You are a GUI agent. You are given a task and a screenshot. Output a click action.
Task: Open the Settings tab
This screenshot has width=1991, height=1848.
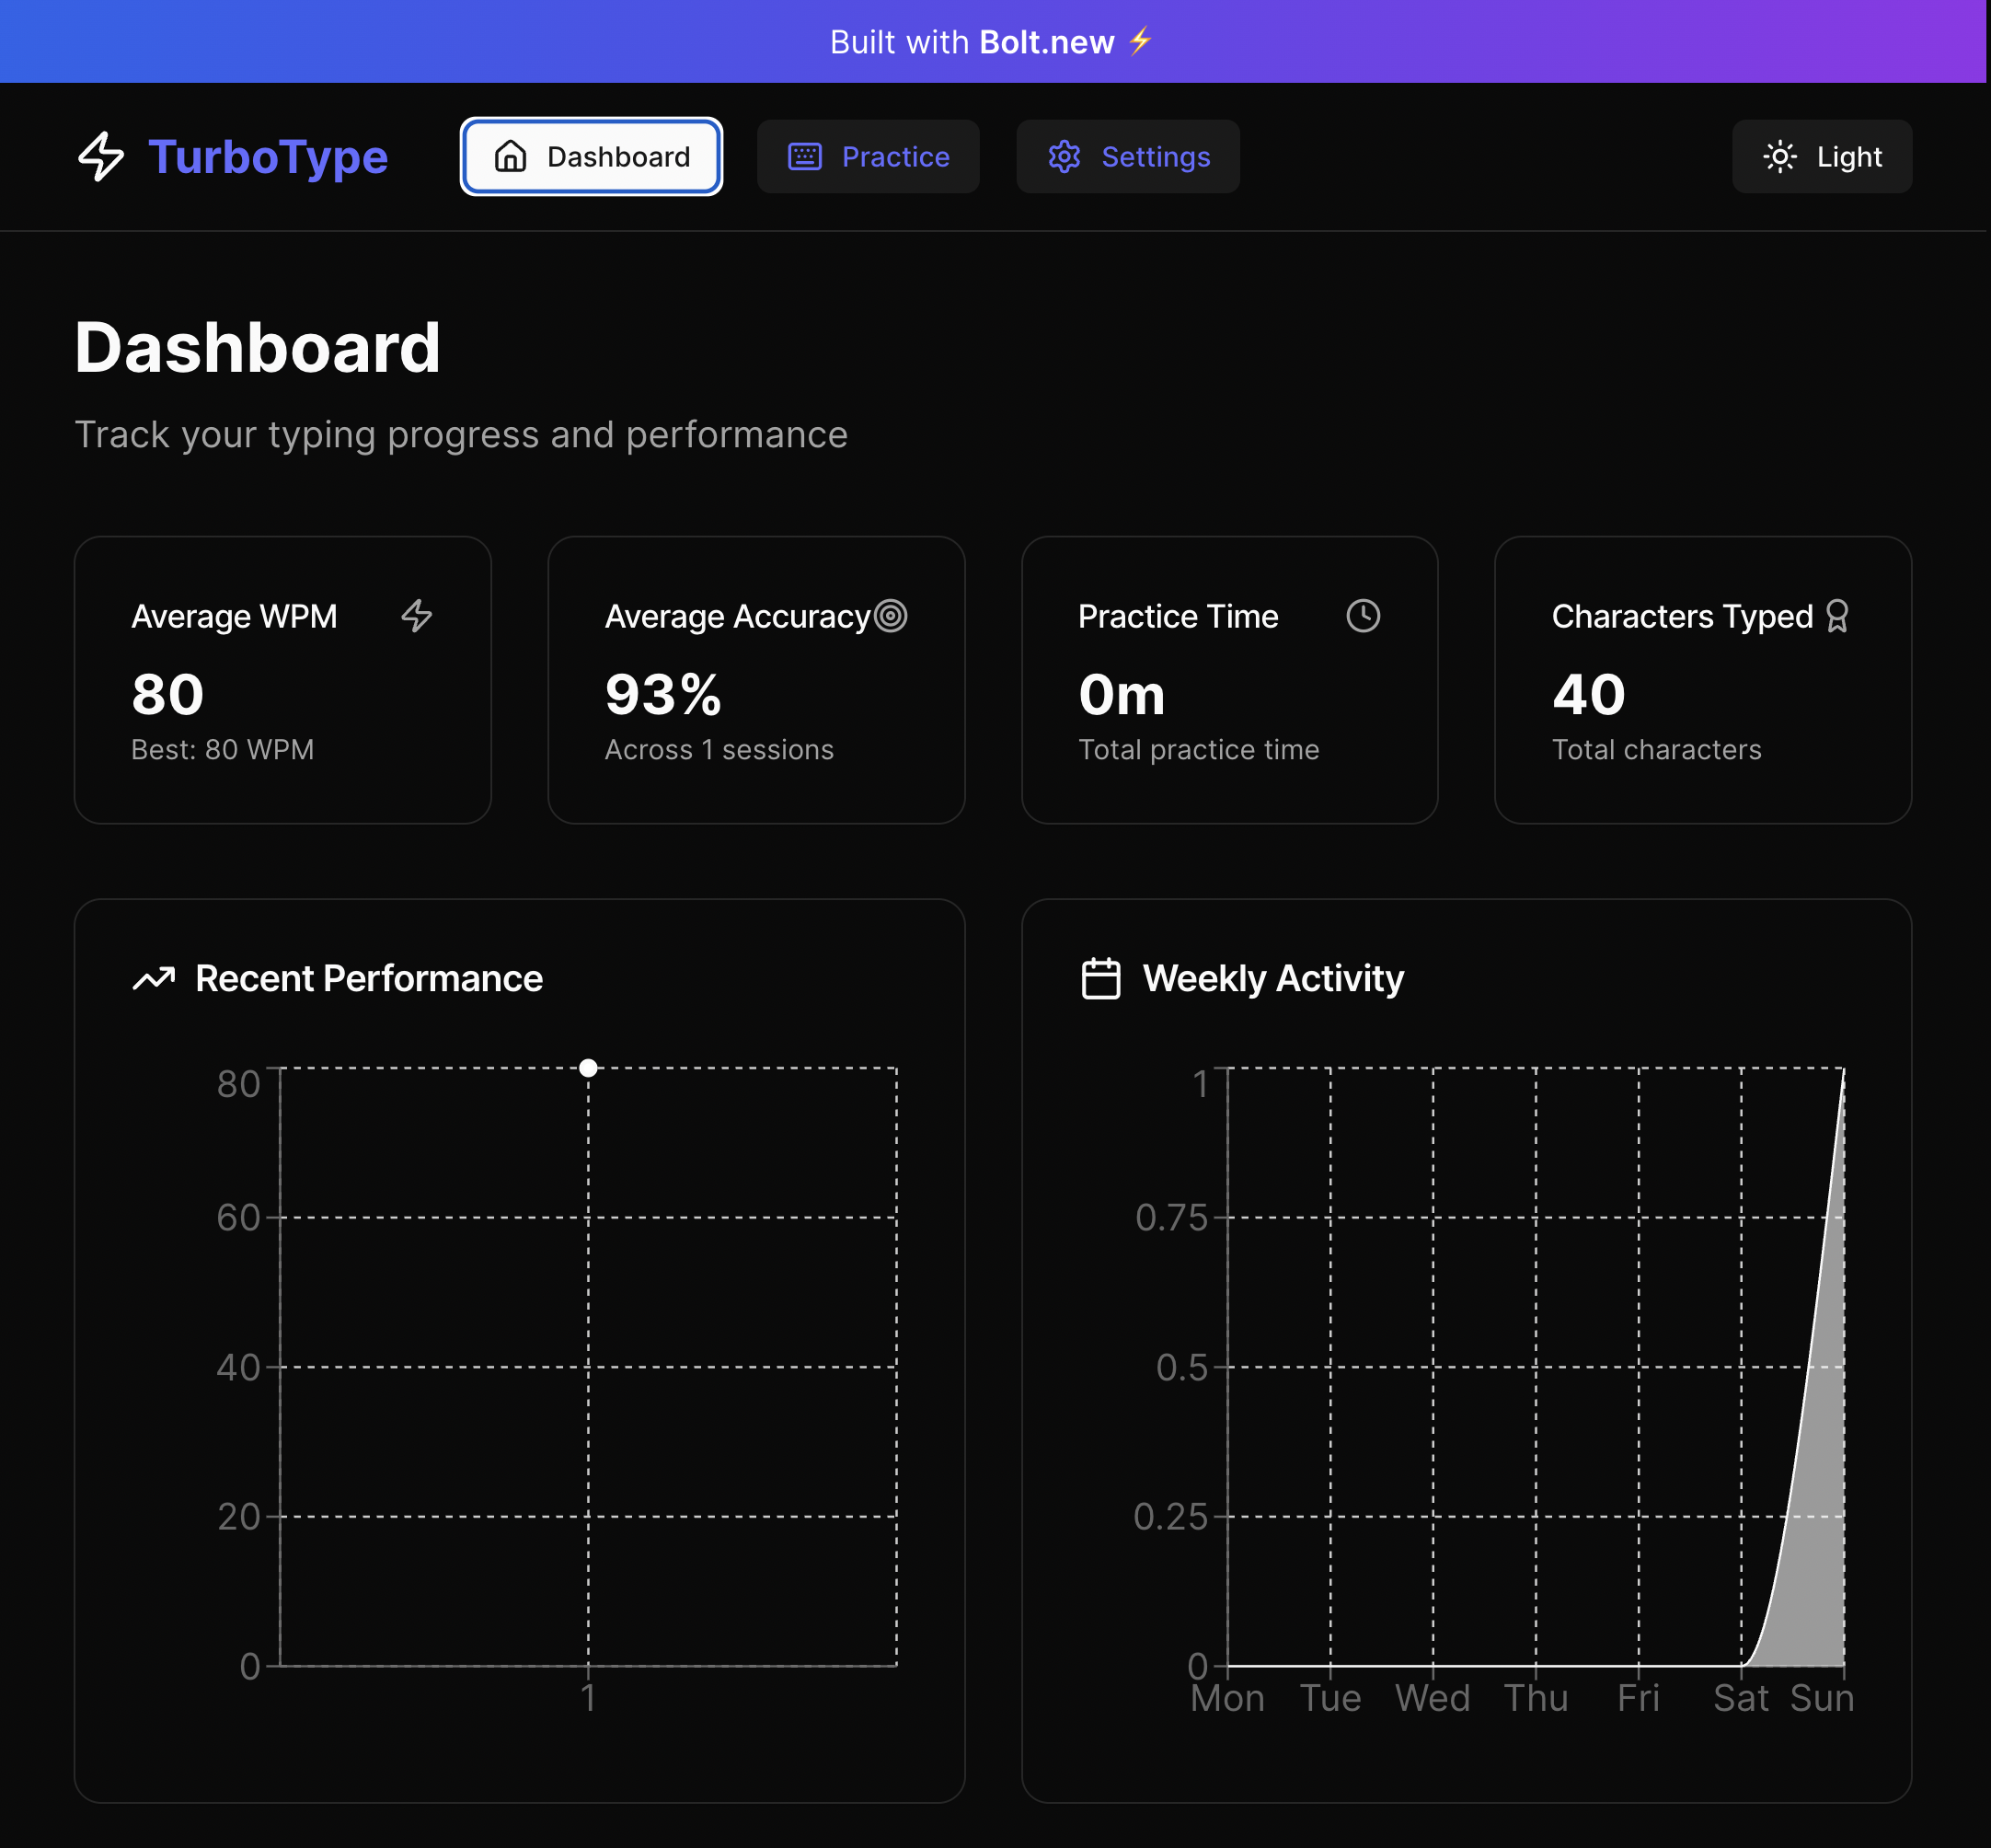click(x=1127, y=157)
